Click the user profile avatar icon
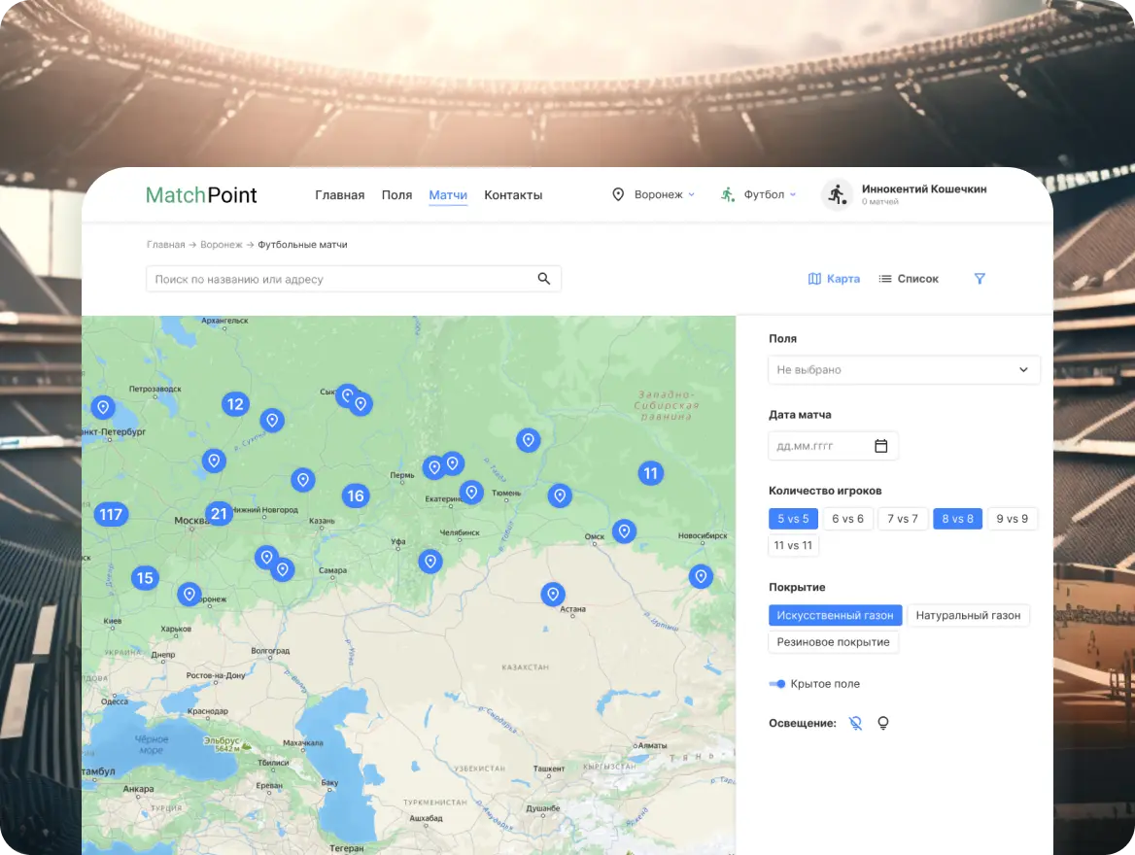1135x855 pixels. pyautogui.click(x=836, y=194)
